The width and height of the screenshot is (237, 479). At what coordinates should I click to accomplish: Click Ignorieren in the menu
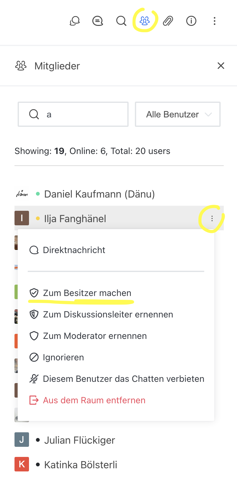point(63,358)
